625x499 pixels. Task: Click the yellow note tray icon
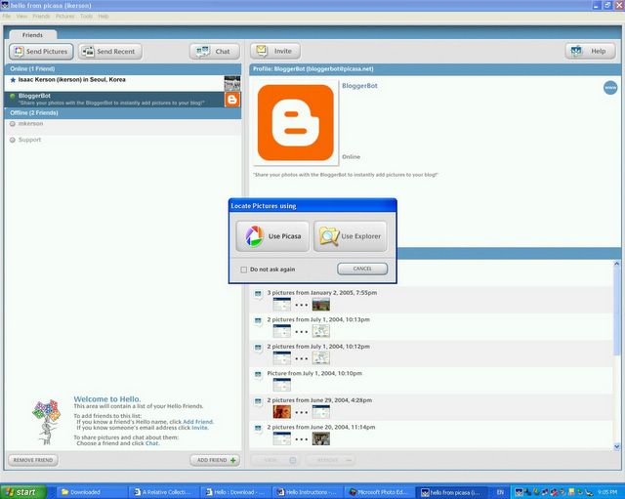[x=571, y=492]
